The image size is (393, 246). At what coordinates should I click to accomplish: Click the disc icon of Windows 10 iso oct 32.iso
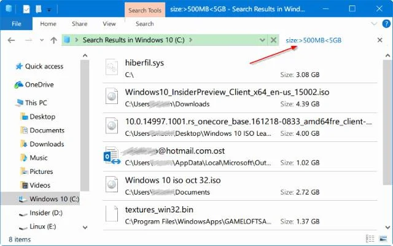coord(112,184)
